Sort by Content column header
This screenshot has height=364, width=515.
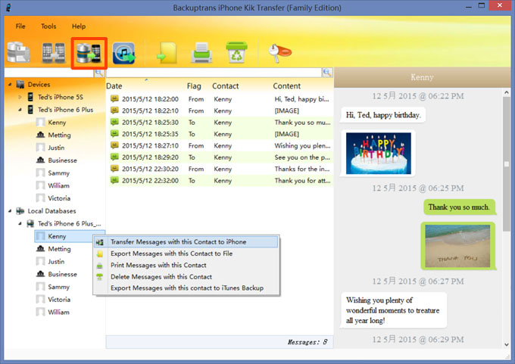[287, 86]
